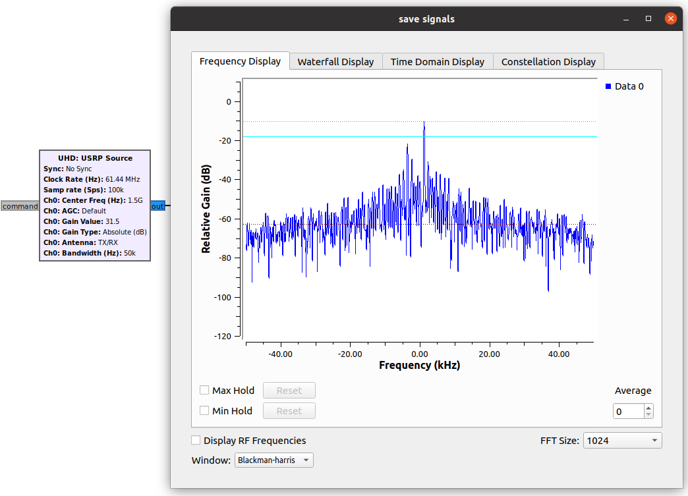Click the blue out port
688x496 pixels.
[x=158, y=206]
